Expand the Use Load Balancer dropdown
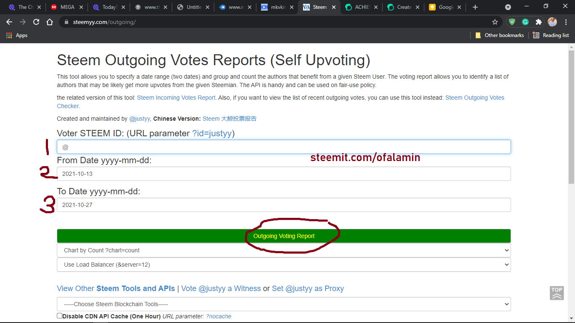 coord(284,265)
